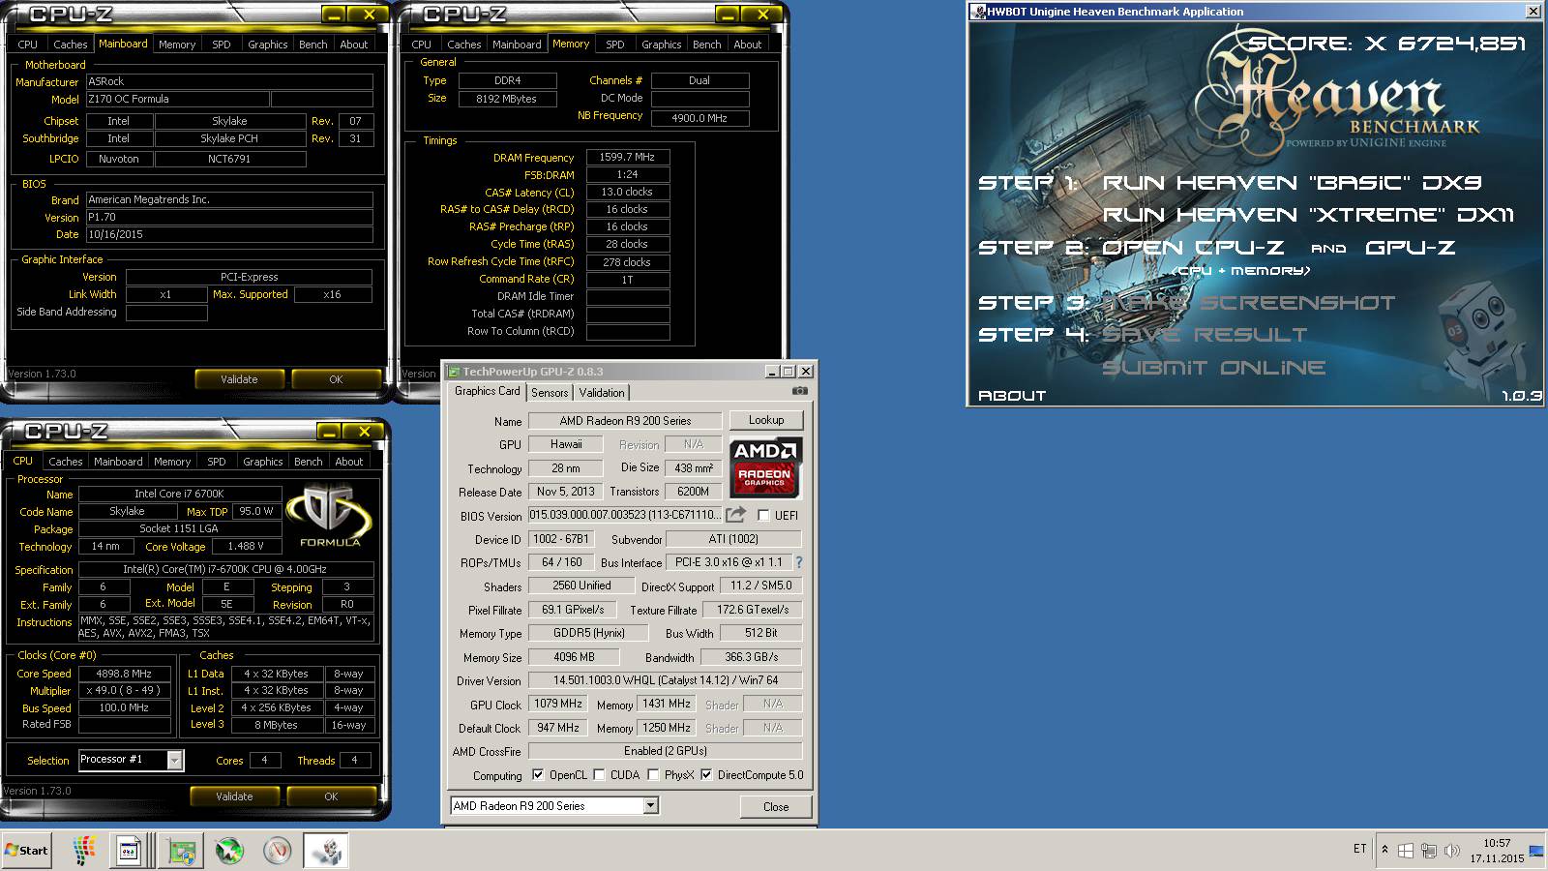Click the Close button in GPU-Z
The image size is (1548, 871).
(776, 806)
